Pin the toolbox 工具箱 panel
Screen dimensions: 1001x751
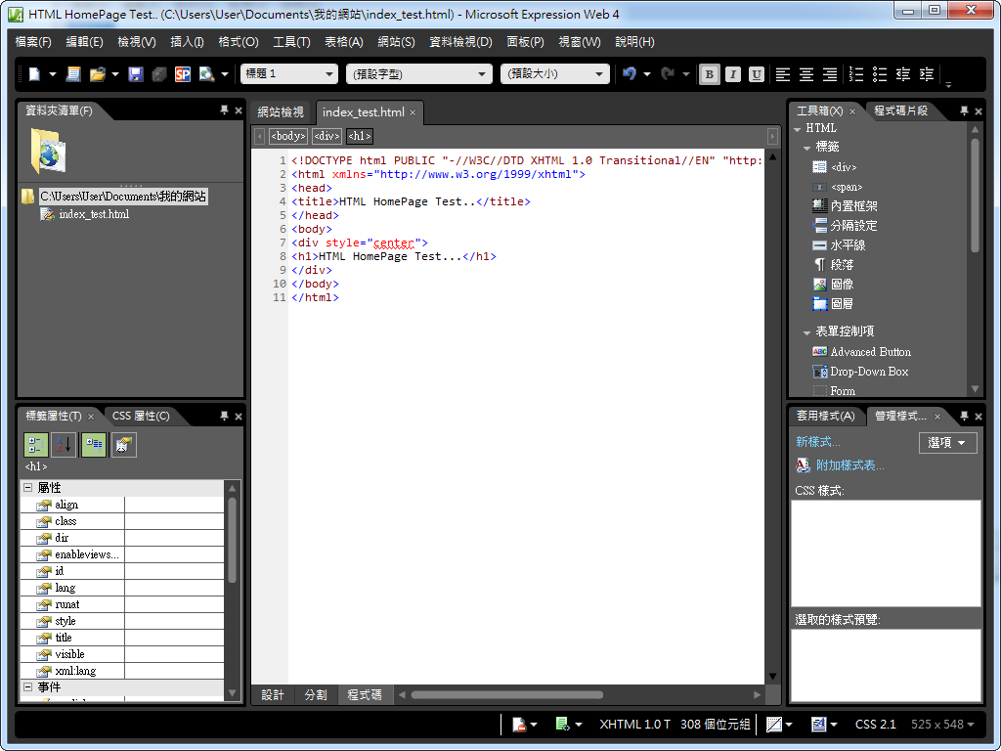964,110
